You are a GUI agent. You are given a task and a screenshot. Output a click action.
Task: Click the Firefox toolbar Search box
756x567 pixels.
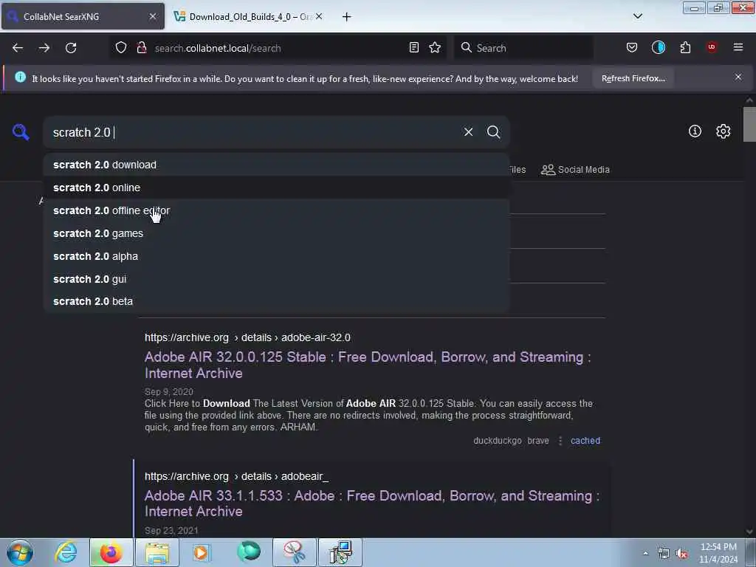pyautogui.click(x=523, y=48)
